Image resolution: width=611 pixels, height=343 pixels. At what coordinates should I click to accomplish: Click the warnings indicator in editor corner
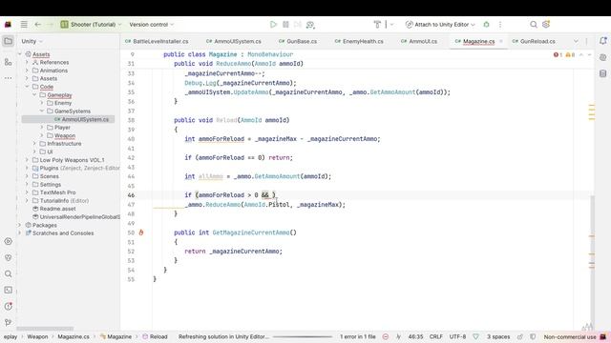[x=570, y=55]
